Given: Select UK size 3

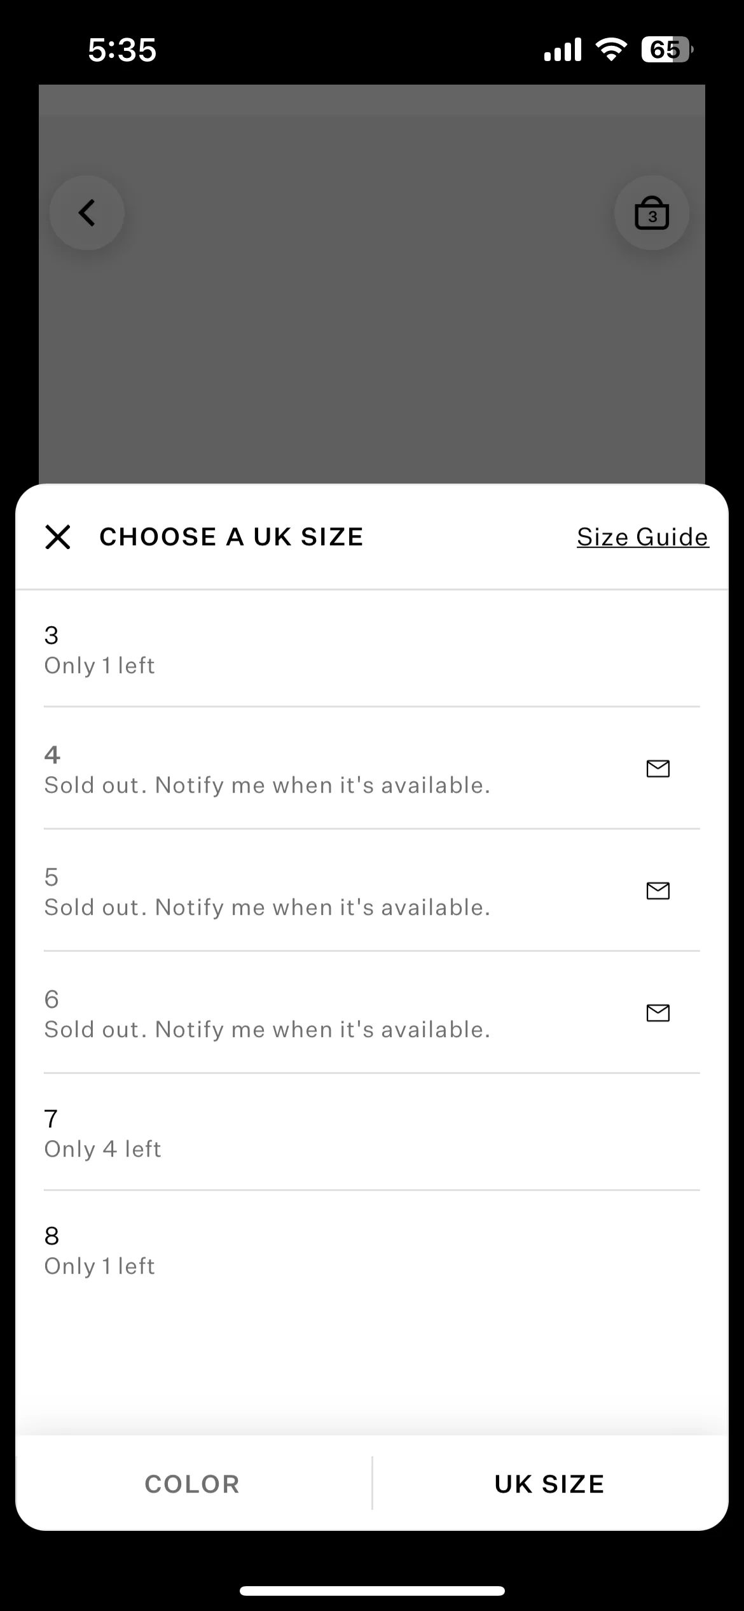Looking at the screenshot, I should pos(372,649).
